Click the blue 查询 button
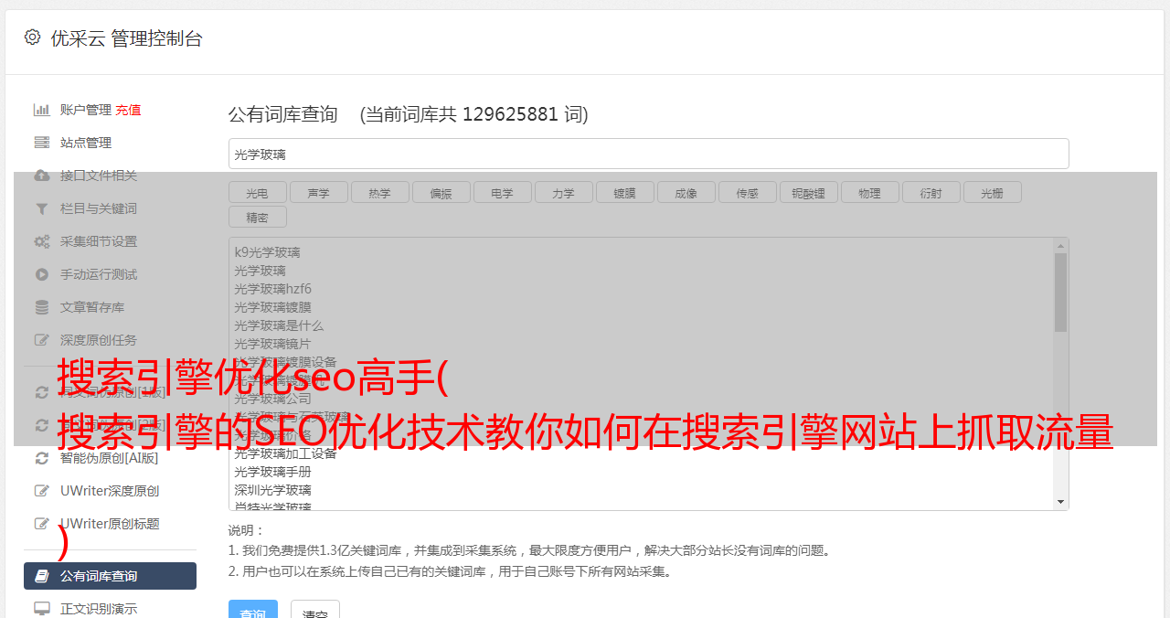The width and height of the screenshot is (1170, 618). (x=252, y=609)
